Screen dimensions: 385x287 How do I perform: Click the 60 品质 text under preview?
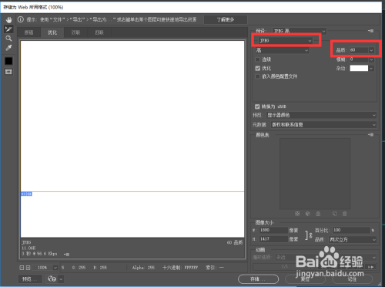pyautogui.click(x=235, y=242)
